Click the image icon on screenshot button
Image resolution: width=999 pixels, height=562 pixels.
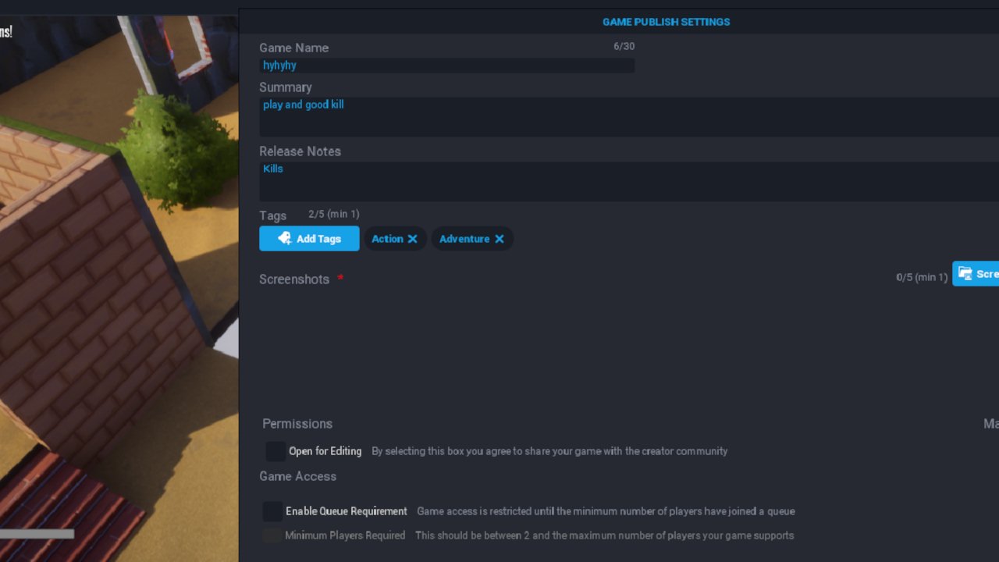[965, 273]
